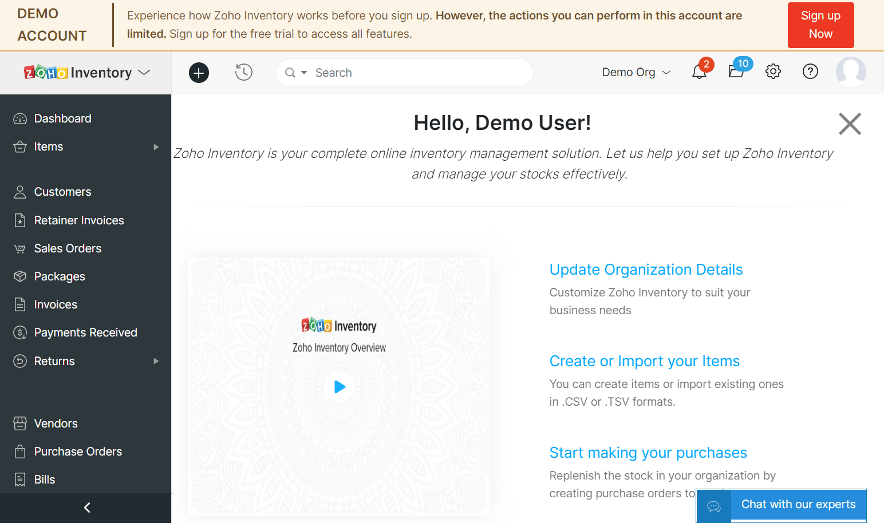The image size is (884, 523).
Task: Click the Invoices page icon
Action: tap(20, 304)
